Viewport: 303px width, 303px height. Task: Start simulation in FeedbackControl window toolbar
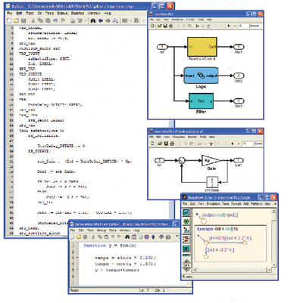(233, 144)
